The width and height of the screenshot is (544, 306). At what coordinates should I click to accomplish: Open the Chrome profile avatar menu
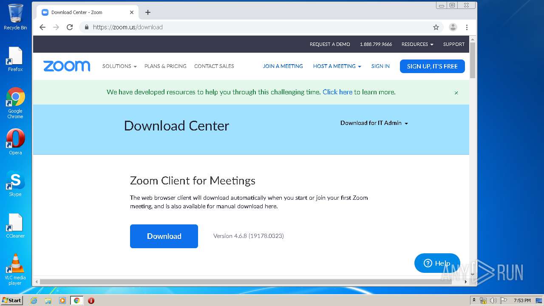(x=453, y=27)
